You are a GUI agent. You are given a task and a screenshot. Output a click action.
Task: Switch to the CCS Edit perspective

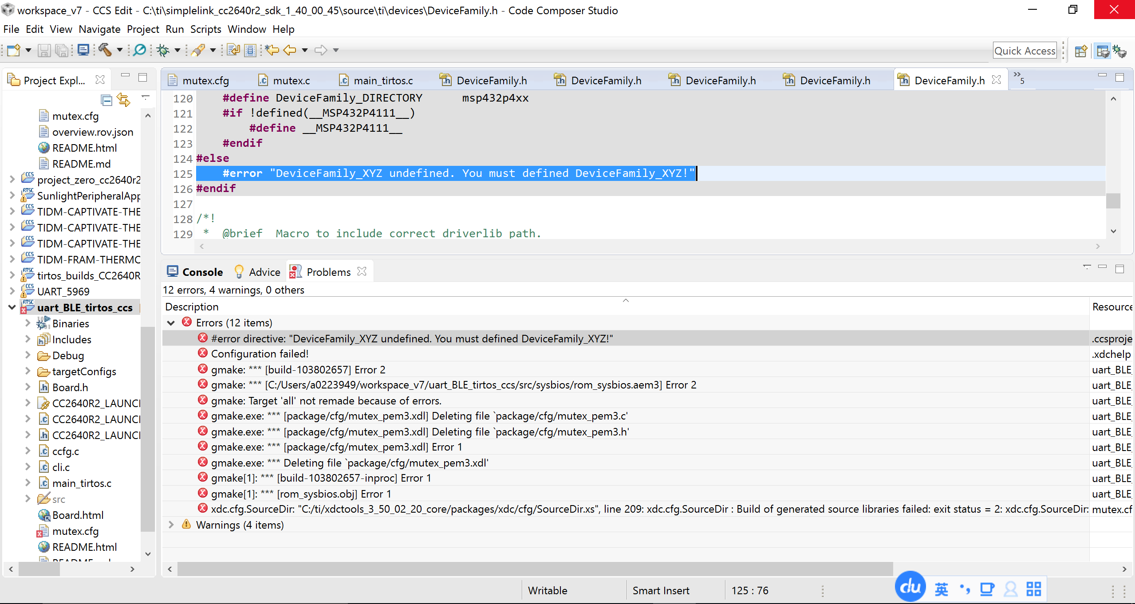click(x=1103, y=51)
